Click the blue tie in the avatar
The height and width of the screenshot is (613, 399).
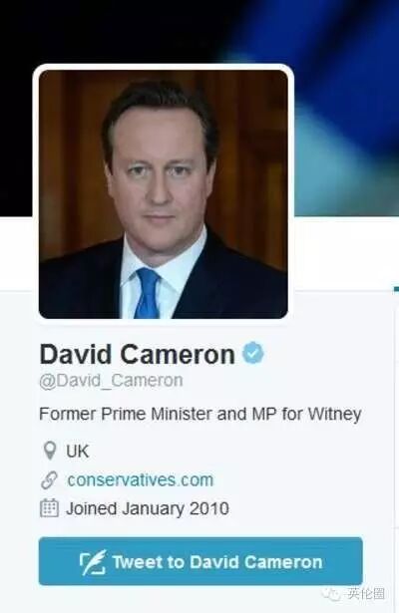[x=148, y=293]
